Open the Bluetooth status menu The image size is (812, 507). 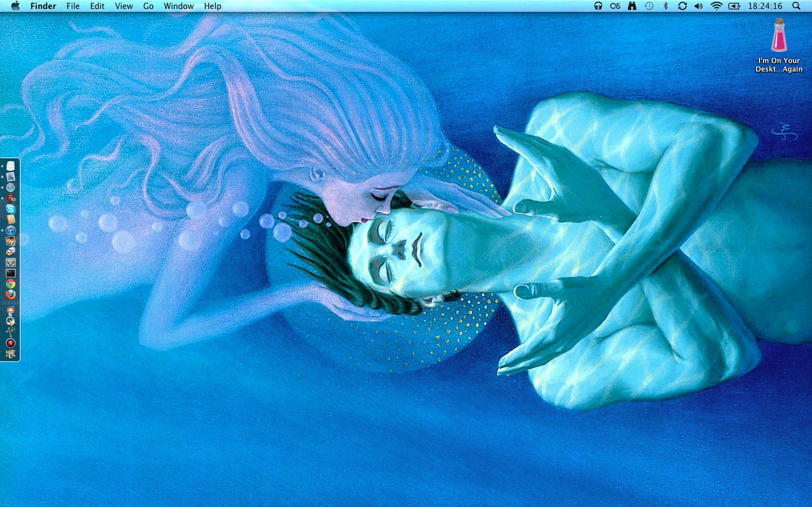665,6
